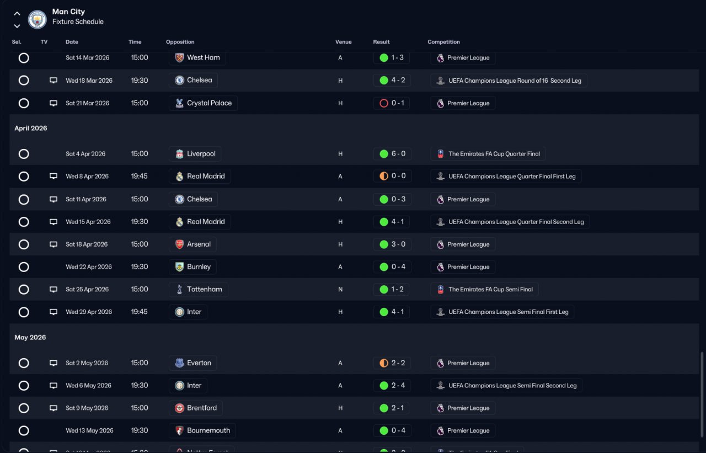
Task: Click the down chevron beside Man City
Action: (x=17, y=26)
